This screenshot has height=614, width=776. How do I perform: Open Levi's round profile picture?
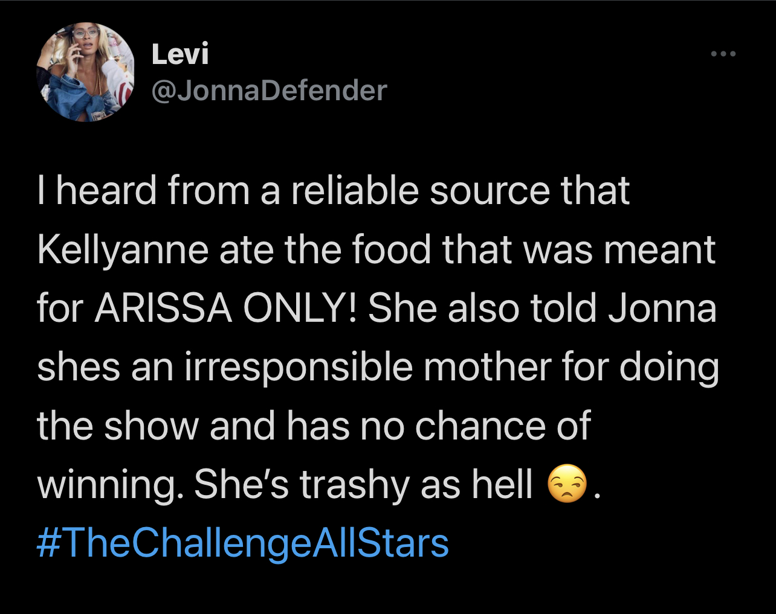pos(85,72)
